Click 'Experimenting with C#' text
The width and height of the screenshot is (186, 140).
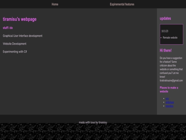15,52
